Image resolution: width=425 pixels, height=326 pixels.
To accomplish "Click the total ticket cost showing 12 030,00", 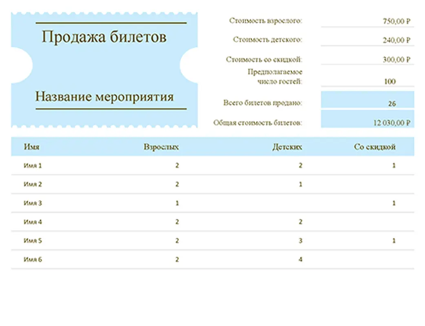I will (x=390, y=123).
